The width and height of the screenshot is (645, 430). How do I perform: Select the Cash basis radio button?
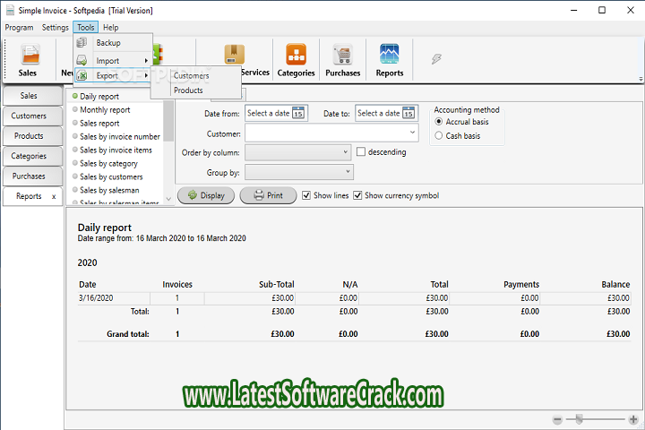438,135
